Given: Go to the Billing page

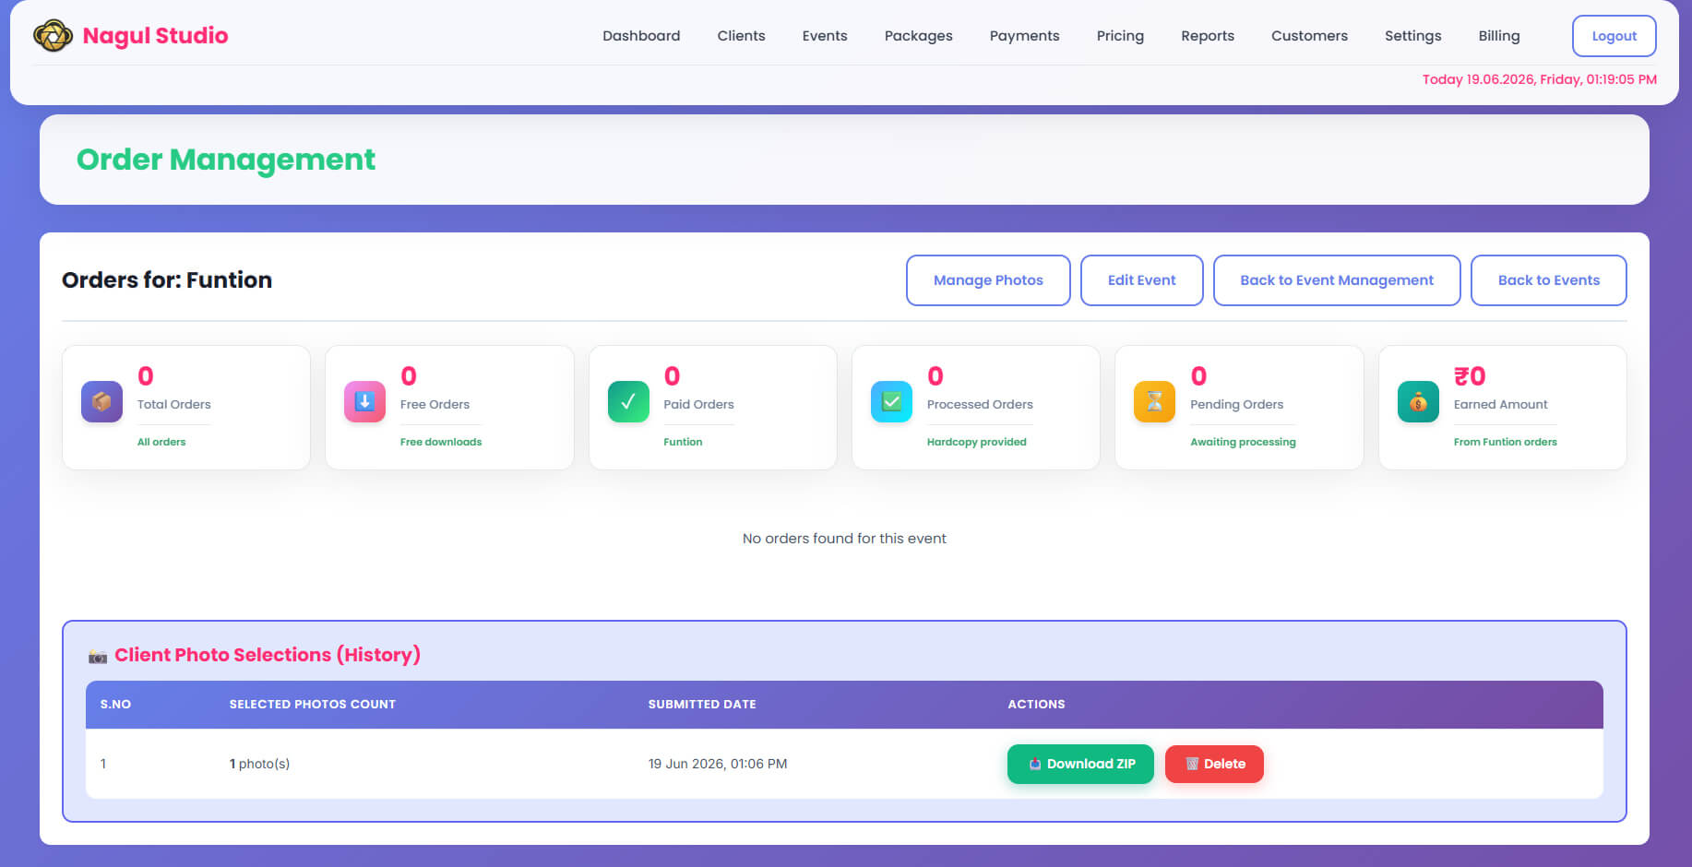Looking at the screenshot, I should click(x=1498, y=36).
